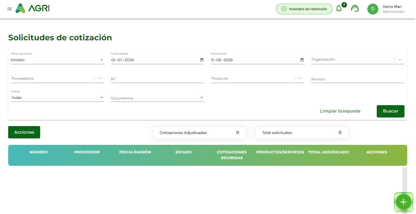Open the notifications bell
This screenshot has width=416, height=214.
coord(339,9)
